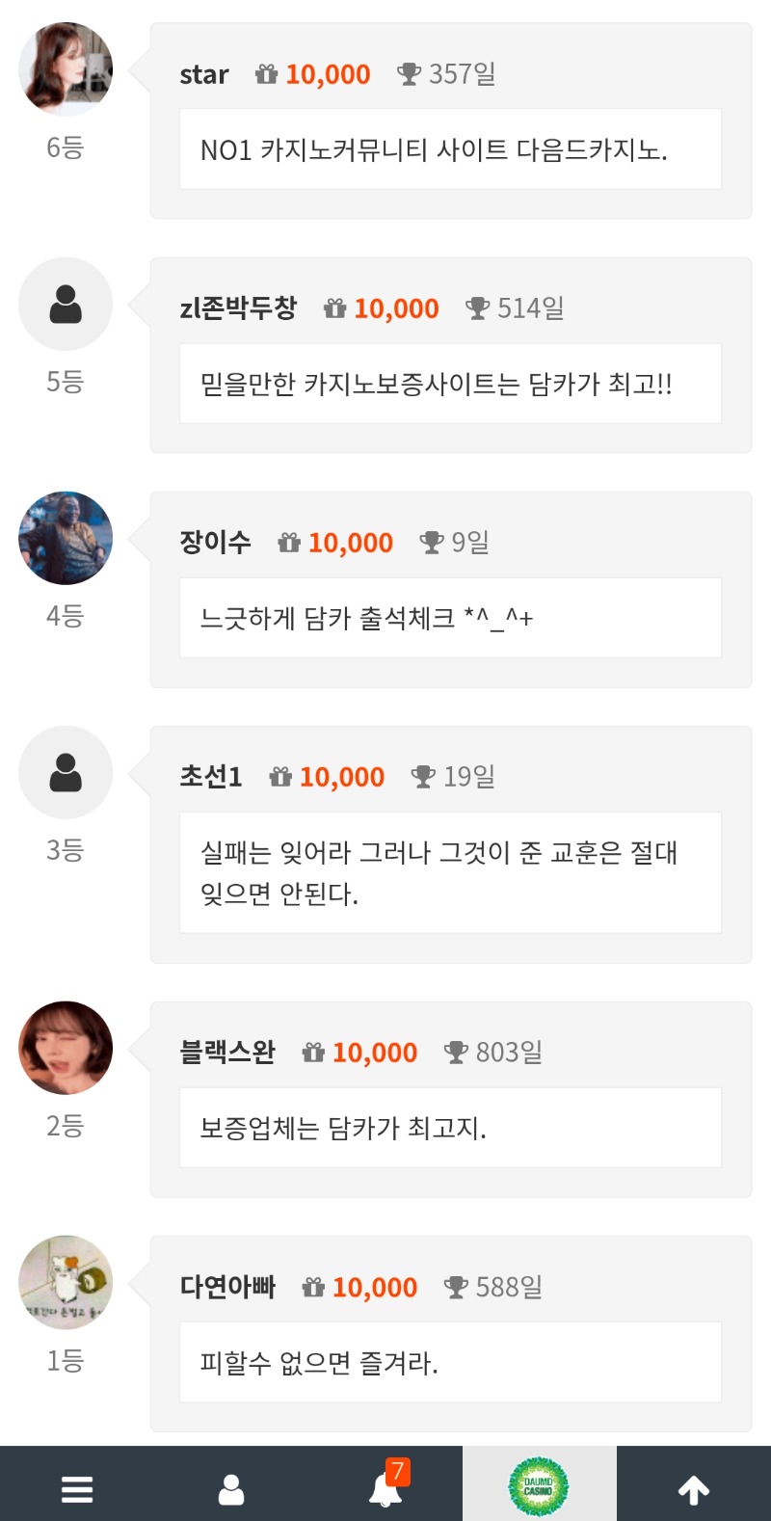
Task: Click star's message about 다음드카지노
Action: (434, 149)
